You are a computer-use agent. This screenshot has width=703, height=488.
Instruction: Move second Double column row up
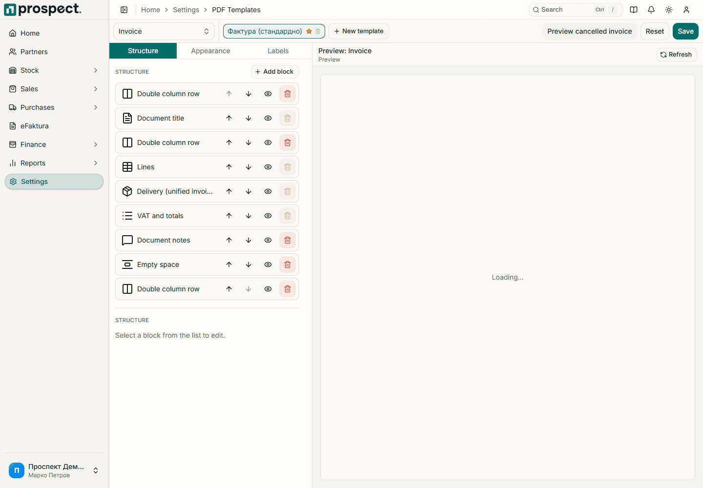click(x=229, y=142)
